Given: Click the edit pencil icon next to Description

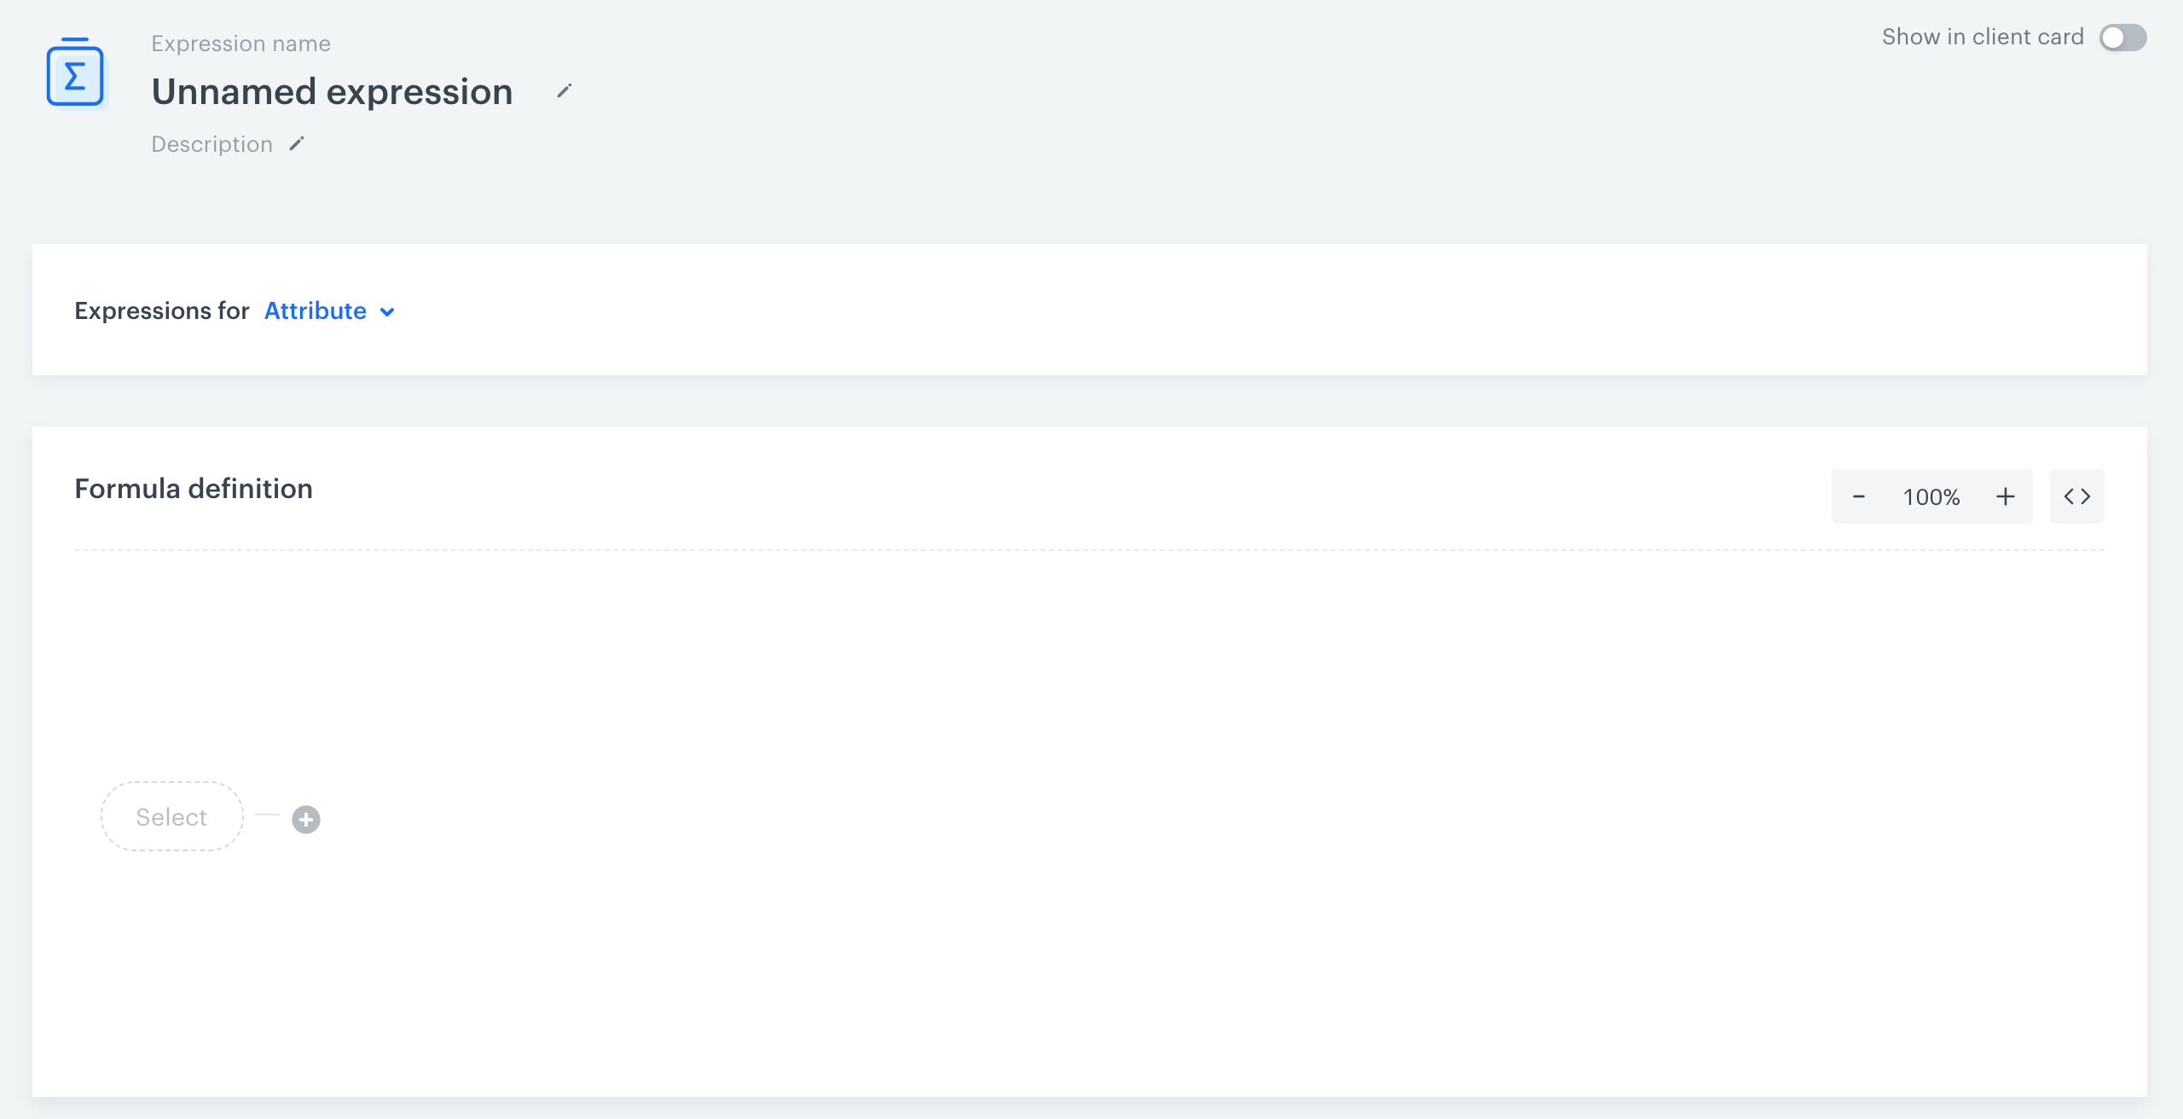Looking at the screenshot, I should pyautogui.click(x=298, y=142).
